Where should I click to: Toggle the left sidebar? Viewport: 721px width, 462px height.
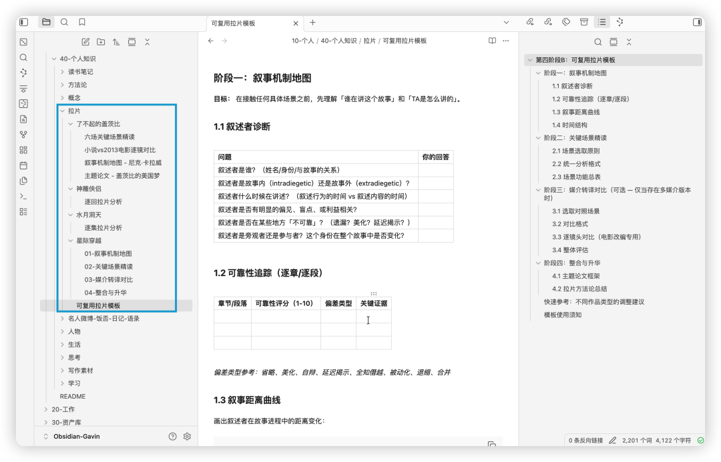pos(24,22)
